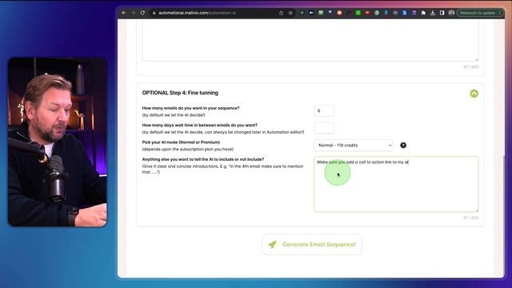This screenshot has height=288, width=512.
Task: Open the browser profile avatar
Action: pyautogui.click(x=451, y=13)
